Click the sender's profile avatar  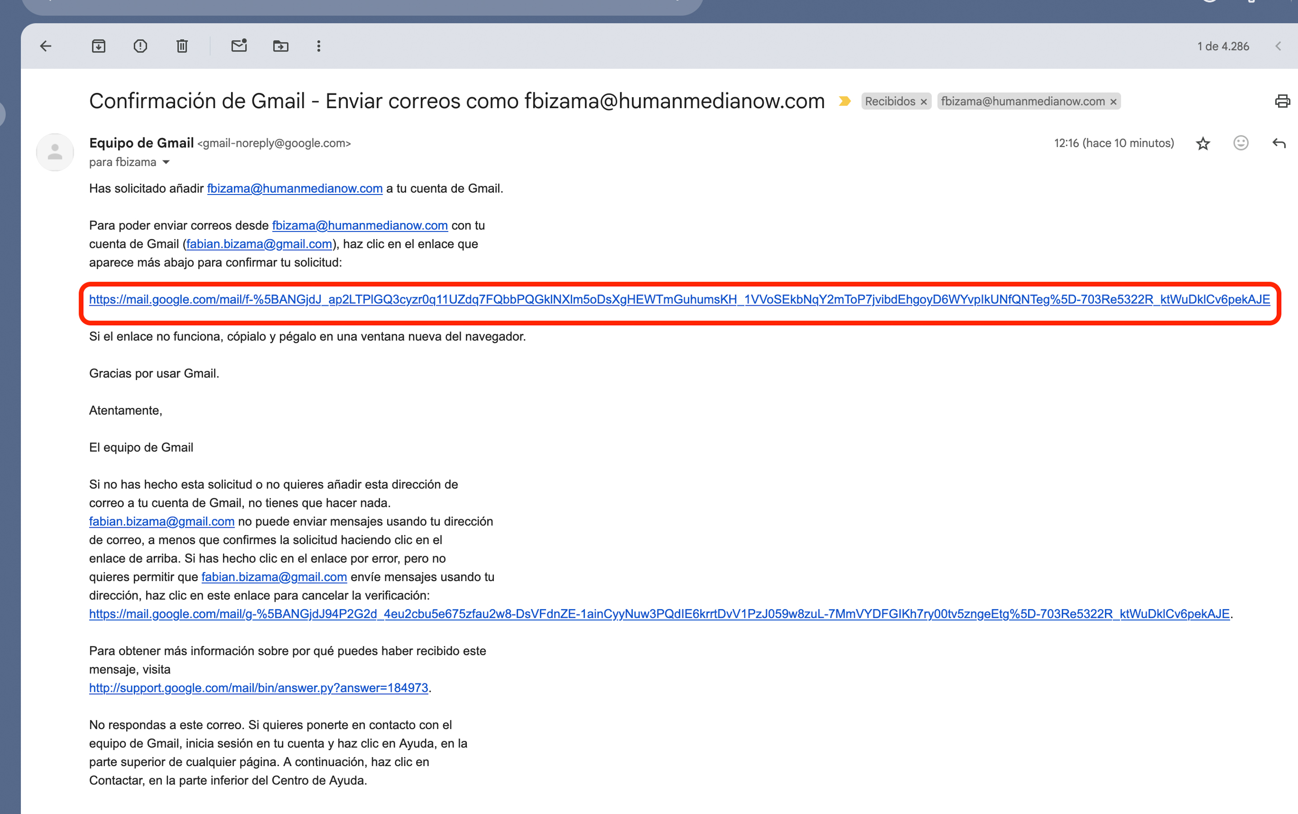pyautogui.click(x=55, y=152)
